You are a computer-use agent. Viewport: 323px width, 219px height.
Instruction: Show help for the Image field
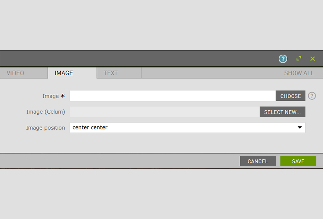point(312,96)
